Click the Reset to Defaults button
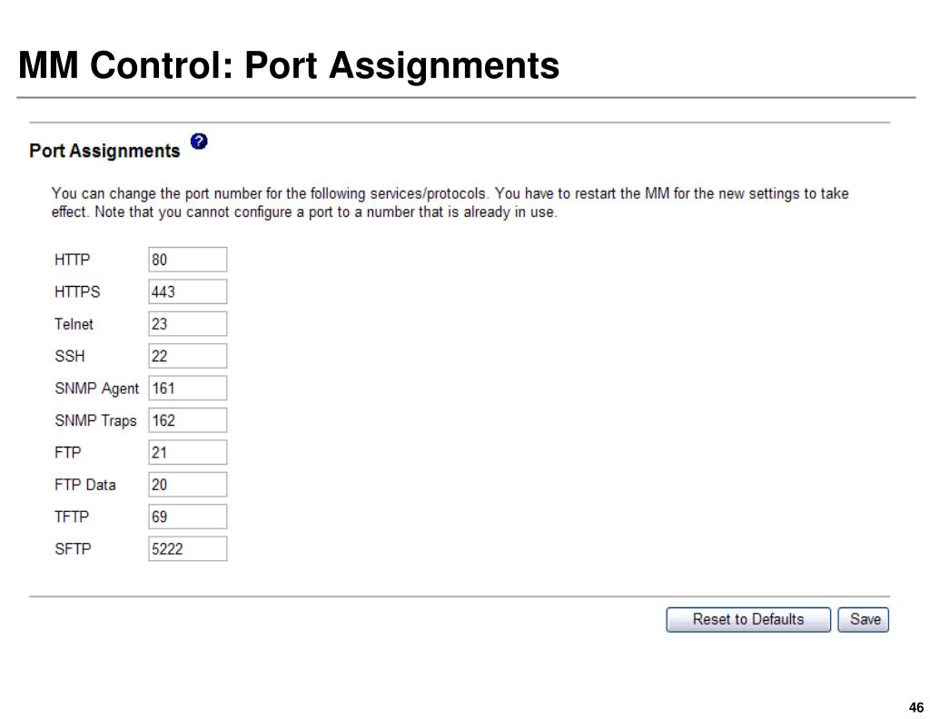 tap(748, 619)
